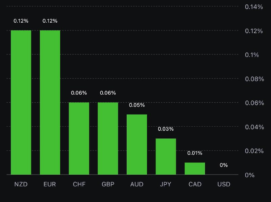This screenshot has width=271, height=202.
Task: Click the 0.03% value label above JPY
Action: 166,129
